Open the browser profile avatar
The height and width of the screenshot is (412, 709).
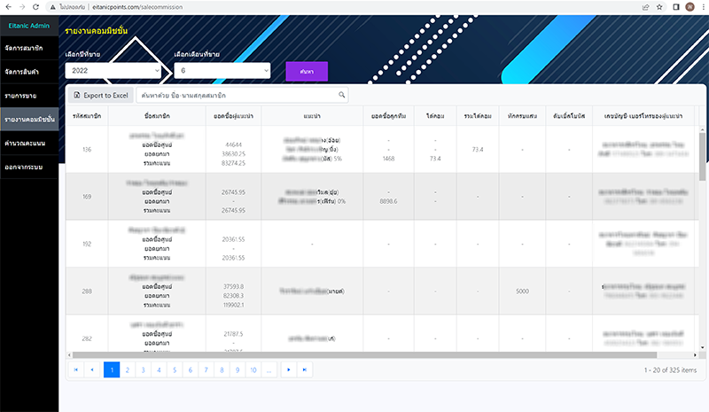(x=690, y=6)
